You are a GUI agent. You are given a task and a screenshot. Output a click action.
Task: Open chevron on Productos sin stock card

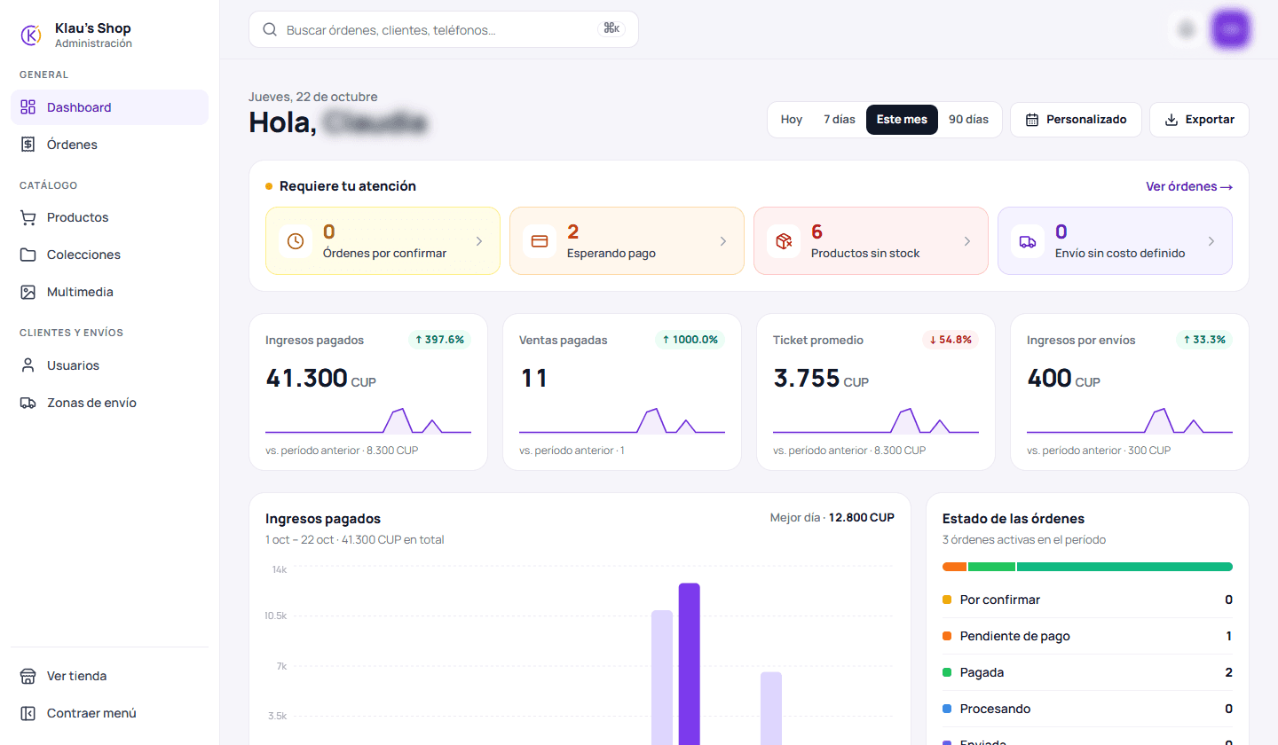pos(967,241)
